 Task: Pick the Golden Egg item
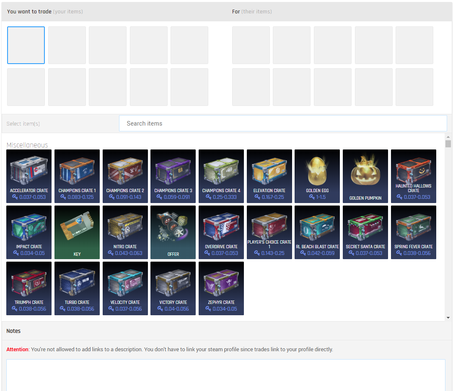[x=317, y=176]
